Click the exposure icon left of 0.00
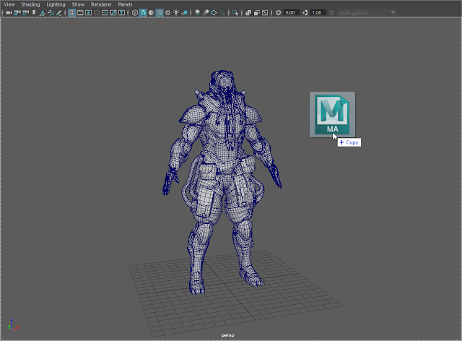Screen dimensions: 462x341 [279, 13]
